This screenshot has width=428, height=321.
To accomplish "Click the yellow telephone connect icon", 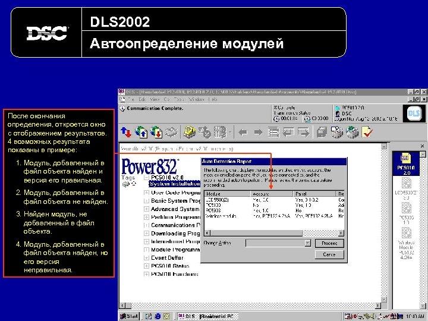I will pyautogui.click(x=190, y=133).
